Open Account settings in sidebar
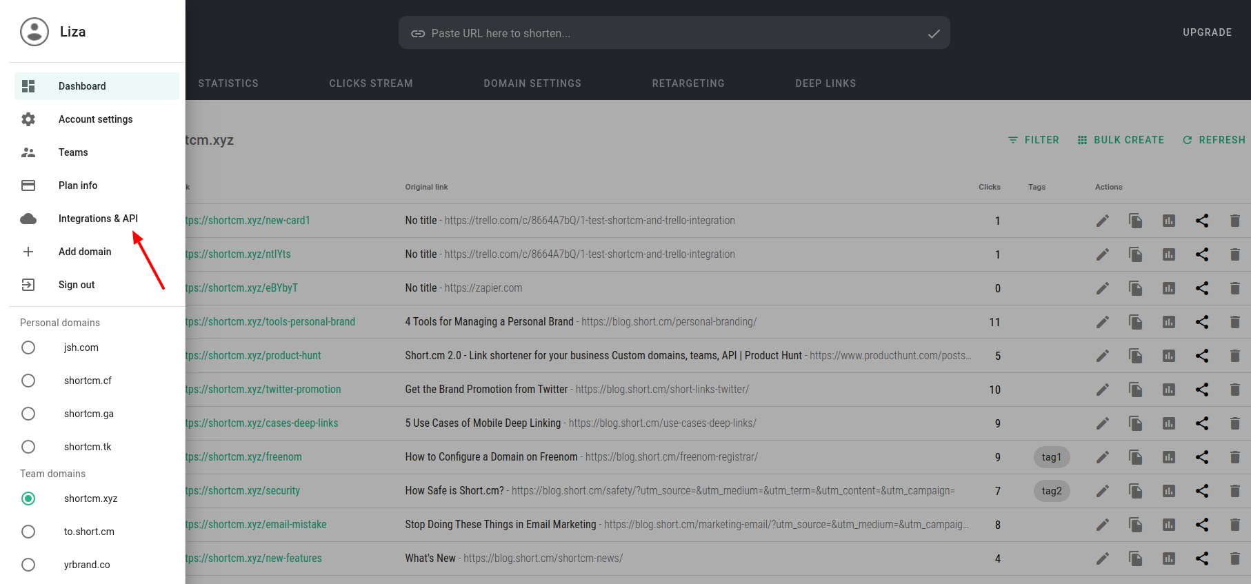Screen dimensions: 1251x584 [95, 119]
